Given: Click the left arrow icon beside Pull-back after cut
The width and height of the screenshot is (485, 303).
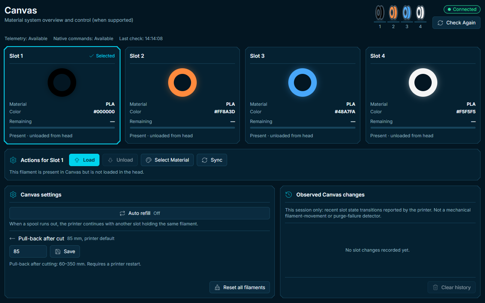Looking at the screenshot, I should [12, 238].
